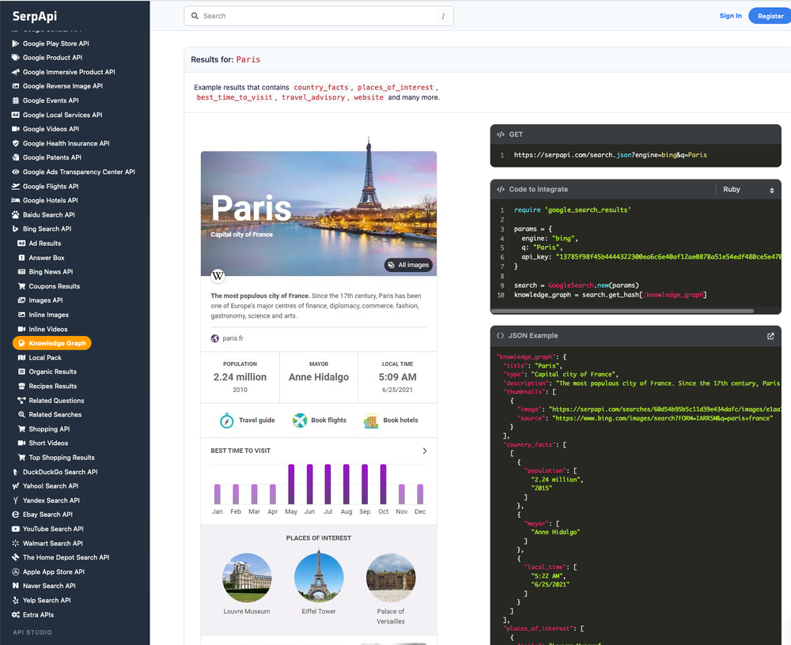Click inside the Search input field
The width and height of the screenshot is (791, 645).
pyautogui.click(x=316, y=15)
